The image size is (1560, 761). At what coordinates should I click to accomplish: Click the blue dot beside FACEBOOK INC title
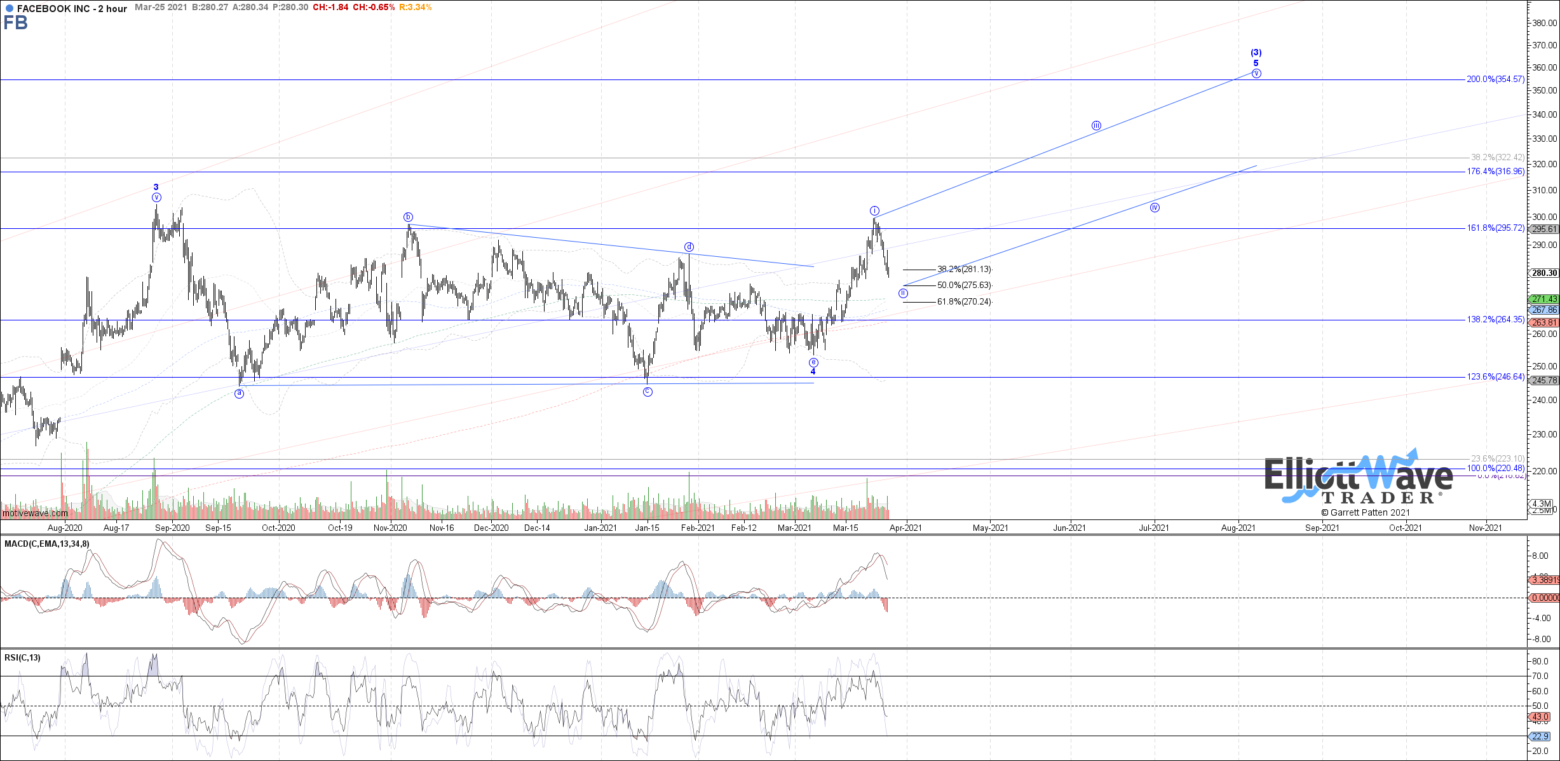tap(9, 8)
